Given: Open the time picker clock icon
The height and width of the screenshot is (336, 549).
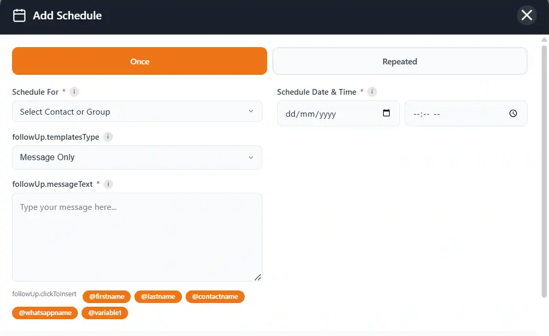Looking at the screenshot, I should pos(512,113).
